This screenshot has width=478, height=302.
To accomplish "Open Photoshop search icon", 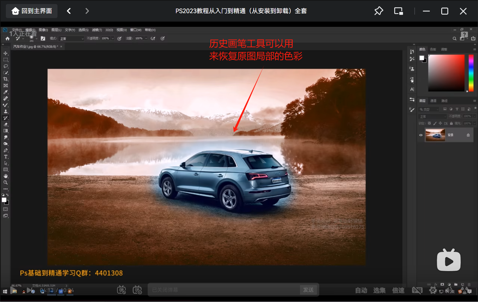I will 454,39.
